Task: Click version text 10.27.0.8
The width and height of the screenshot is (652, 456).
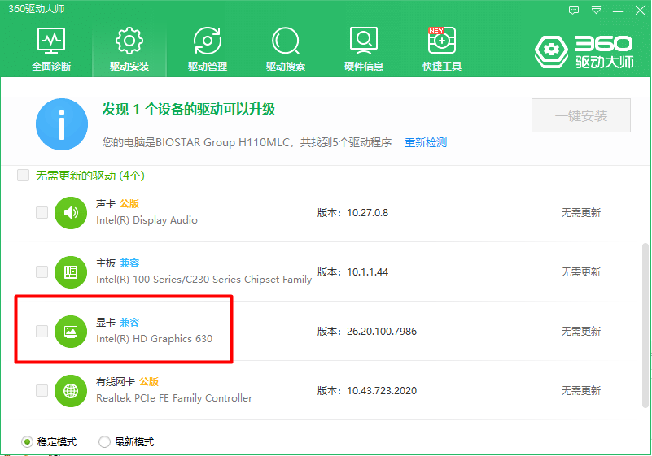Action: pos(368,213)
